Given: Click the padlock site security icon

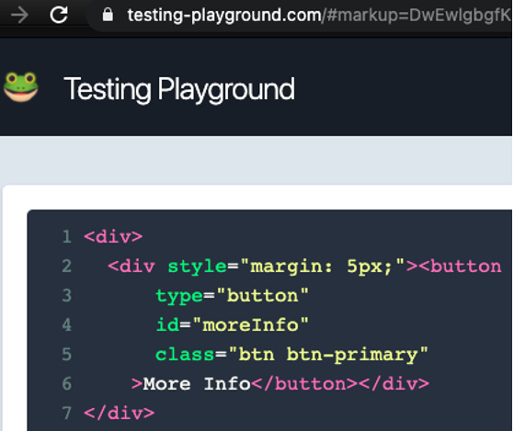Looking at the screenshot, I should (108, 15).
